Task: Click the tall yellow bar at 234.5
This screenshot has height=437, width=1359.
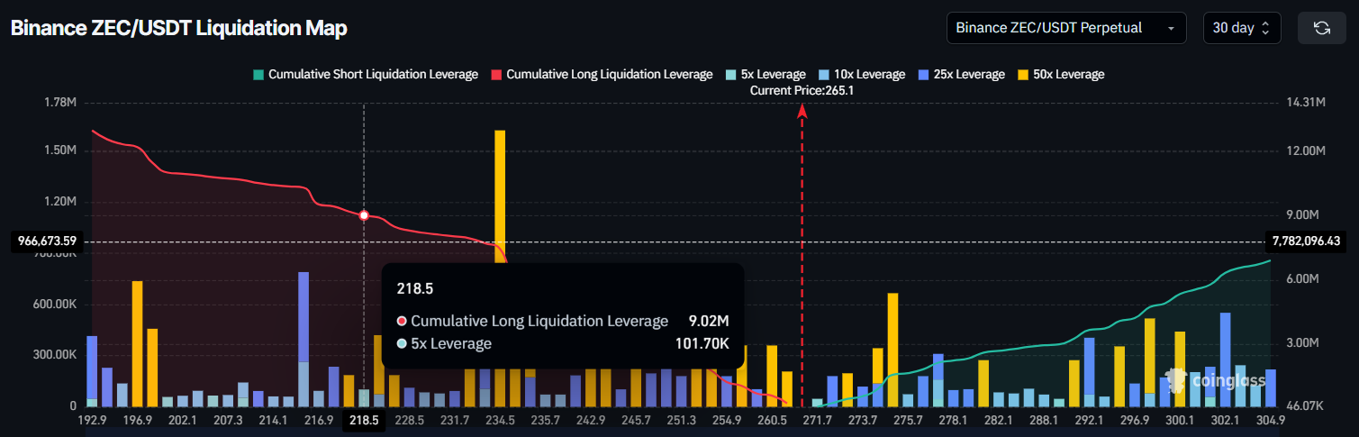Action: pos(500,196)
